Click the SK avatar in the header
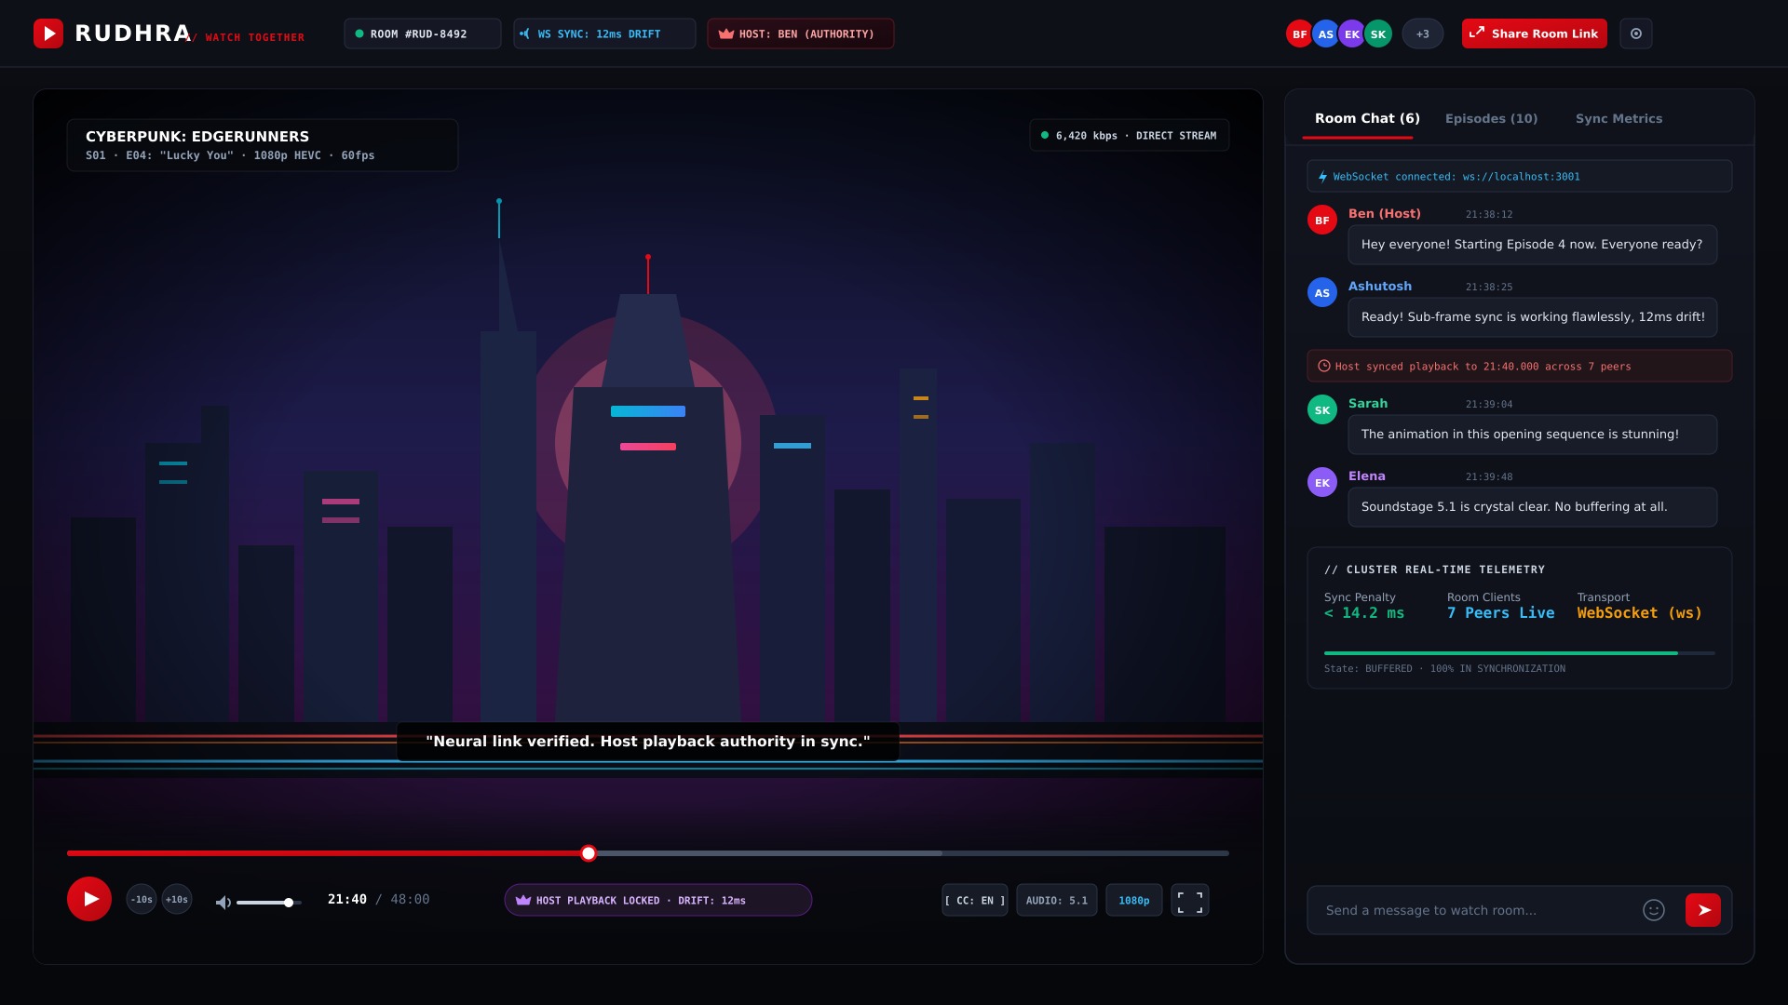The image size is (1788, 1005). (1377, 33)
